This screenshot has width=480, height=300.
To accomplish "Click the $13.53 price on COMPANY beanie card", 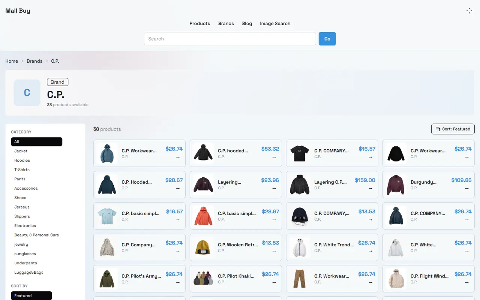I will (367, 211).
